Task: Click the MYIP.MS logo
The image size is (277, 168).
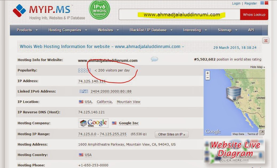Action: [49, 11]
